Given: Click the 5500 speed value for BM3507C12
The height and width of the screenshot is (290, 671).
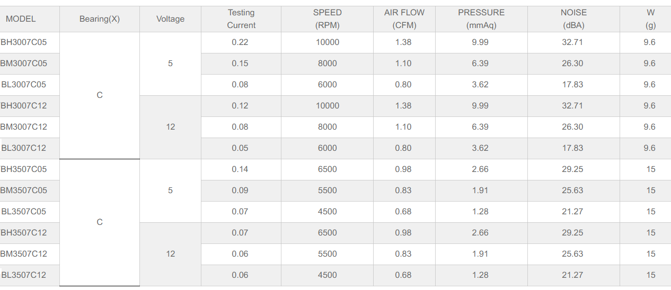Looking at the screenshot, I should [x=327, y=254].
